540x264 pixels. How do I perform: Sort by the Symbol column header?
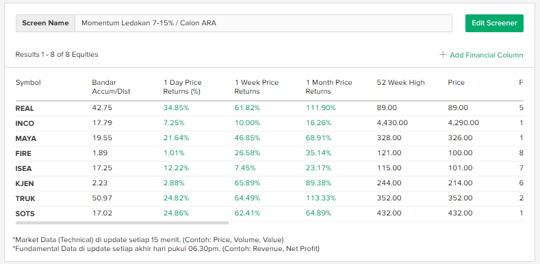(28, 83)
